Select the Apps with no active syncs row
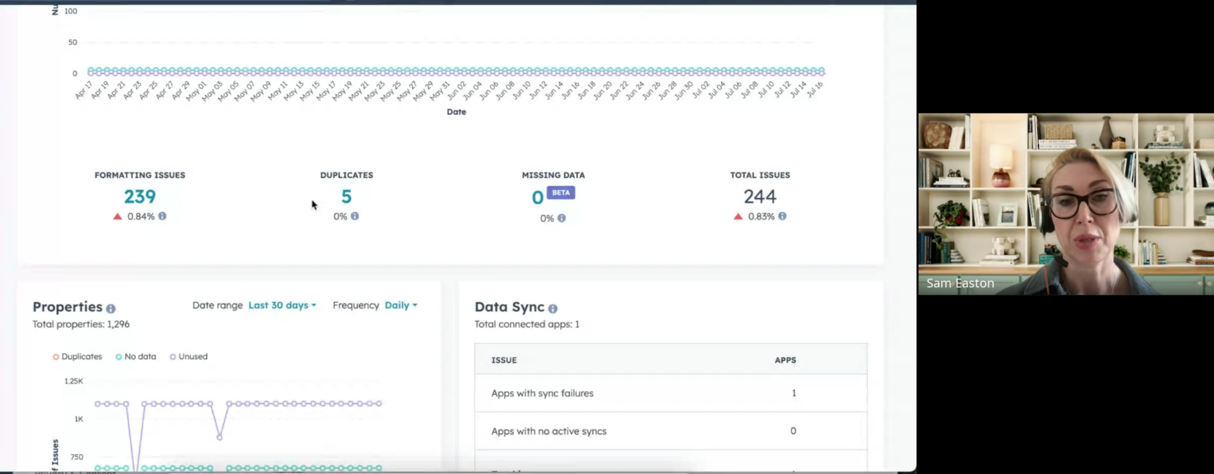The image size is (1214, 474). tap(671, 431)
